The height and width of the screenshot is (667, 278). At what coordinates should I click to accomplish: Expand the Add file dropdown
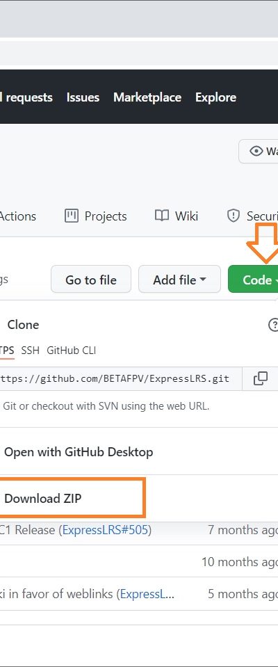(x=179, y=279)
